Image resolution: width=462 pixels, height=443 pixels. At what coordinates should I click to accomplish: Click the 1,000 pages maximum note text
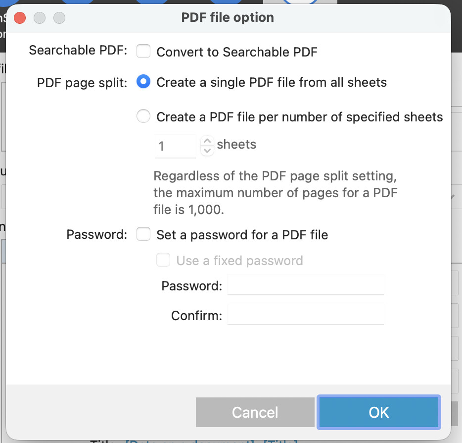tap(275, 192)
